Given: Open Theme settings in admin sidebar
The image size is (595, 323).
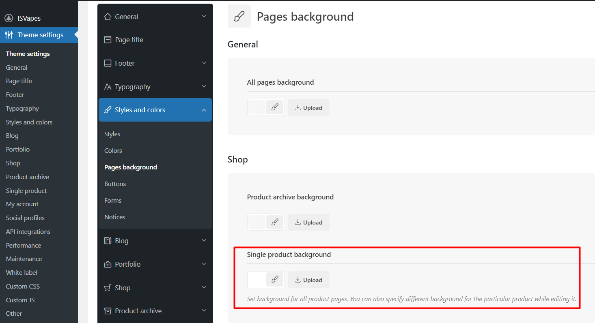Looking at the screenshot, I should (39, 35).
